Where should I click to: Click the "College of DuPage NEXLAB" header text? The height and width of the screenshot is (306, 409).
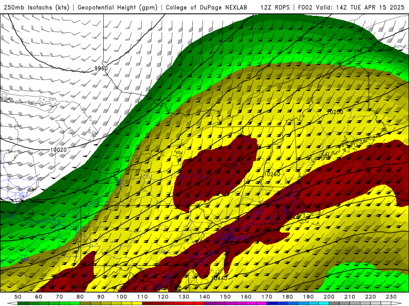click(x=207, y=7)
